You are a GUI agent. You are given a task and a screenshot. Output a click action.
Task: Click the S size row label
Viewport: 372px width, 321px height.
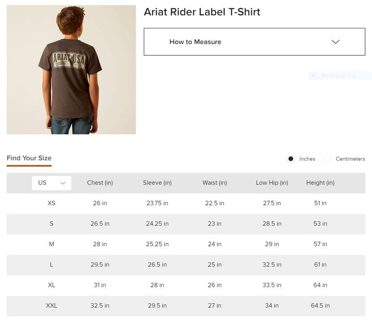[52, 223]
